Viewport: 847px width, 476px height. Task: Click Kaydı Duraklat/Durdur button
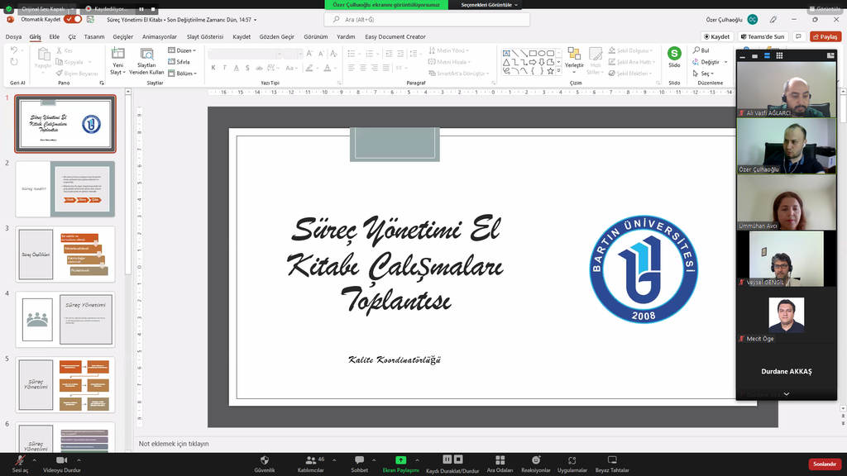click(452, 464)
